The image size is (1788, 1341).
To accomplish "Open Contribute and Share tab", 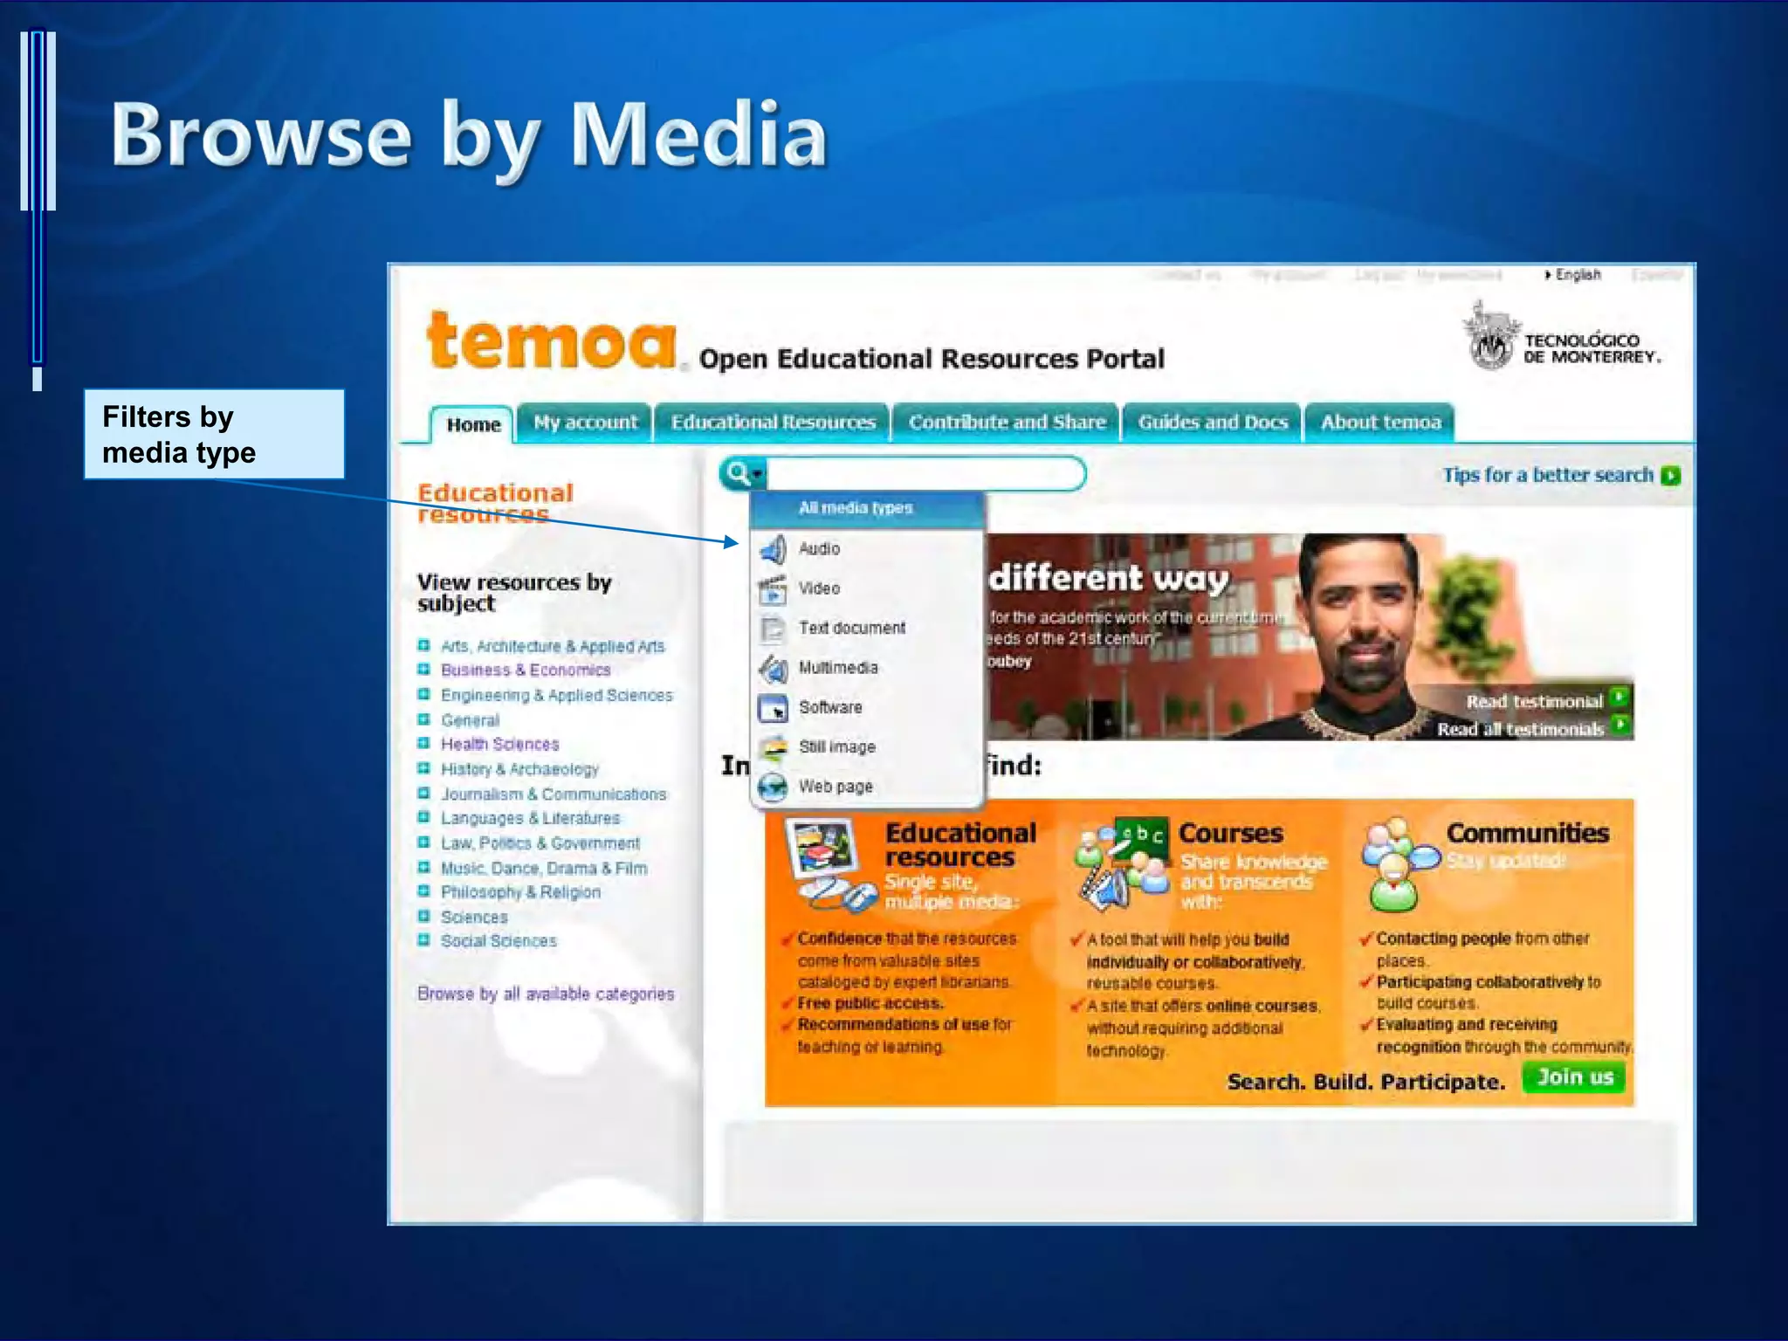I will 1007,423.
